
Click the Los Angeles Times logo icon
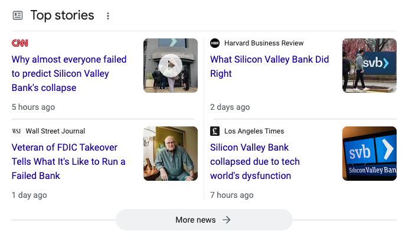(x=215, y=131)
